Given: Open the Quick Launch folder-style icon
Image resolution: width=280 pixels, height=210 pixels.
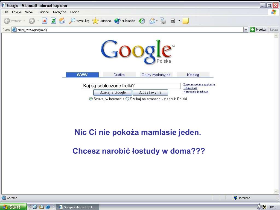Looking at the screenshot, I should coord(42,207).
